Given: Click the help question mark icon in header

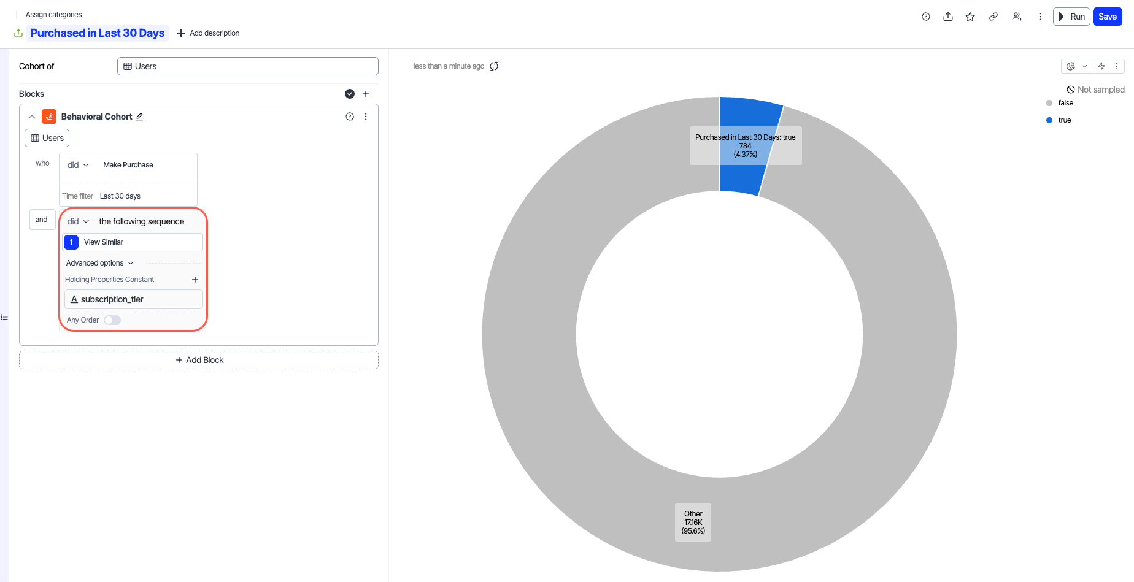Looking at the screenshot, I should (x=926, y=17).
